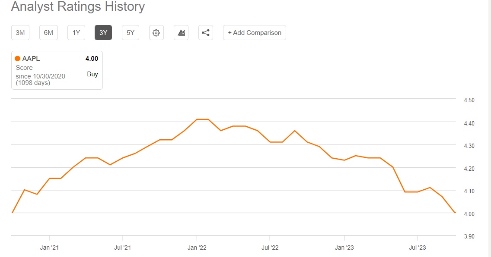Viewport: 491px width, 257px height.
Task: Select the 6M time range
Action: click(x=48, y=33)
